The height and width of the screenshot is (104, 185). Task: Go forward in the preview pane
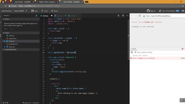(136, 16)
